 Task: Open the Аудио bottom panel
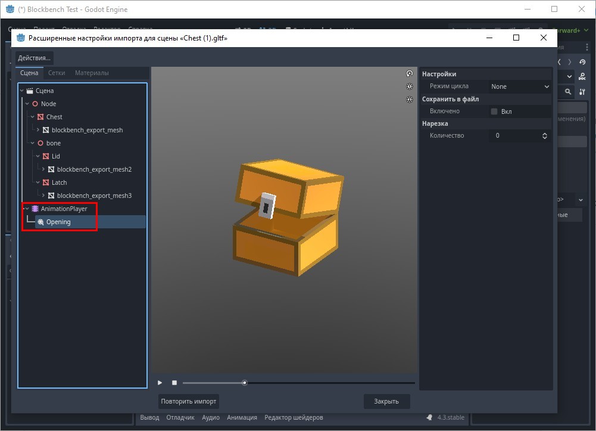[x=211, y=417]
